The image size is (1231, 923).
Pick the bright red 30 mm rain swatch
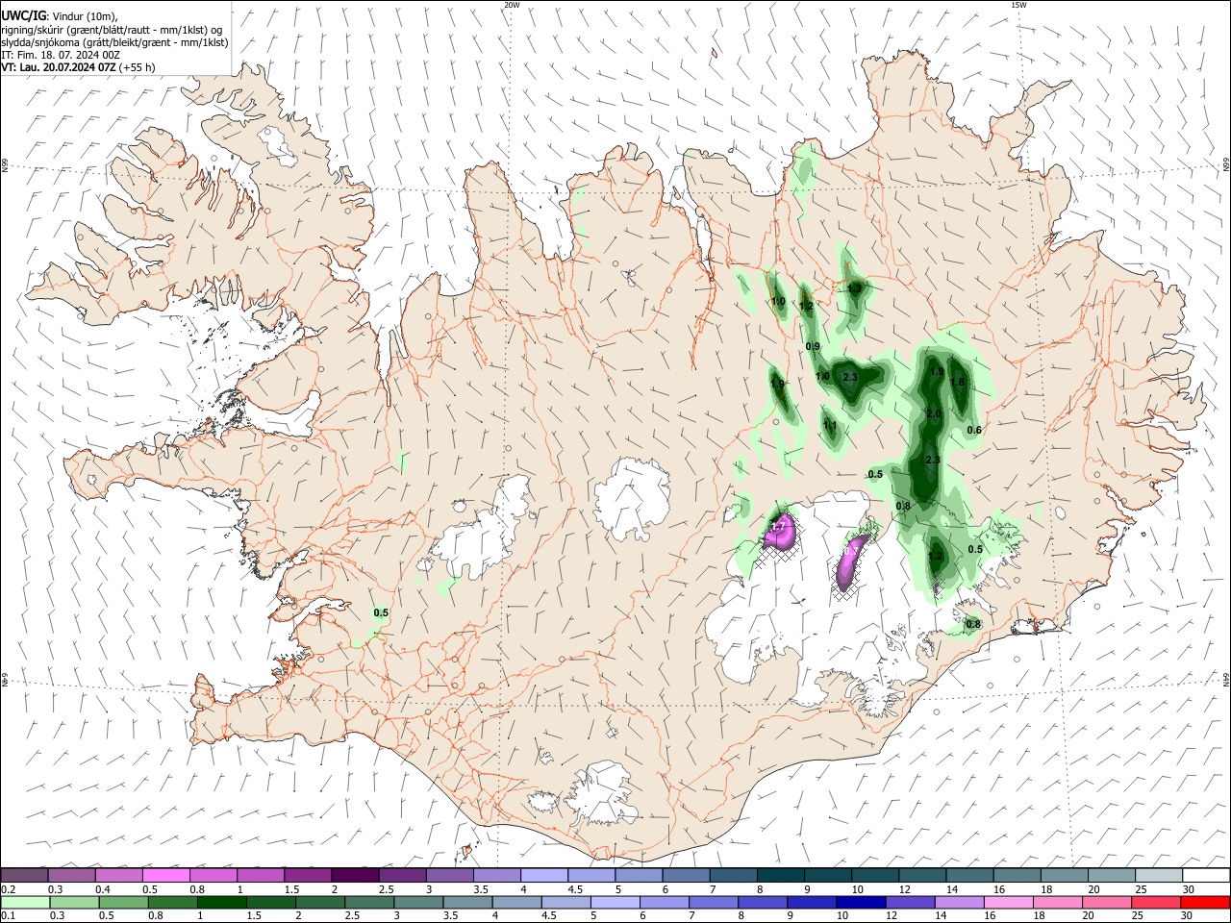pyautogui.click(x=1205, y=902)
